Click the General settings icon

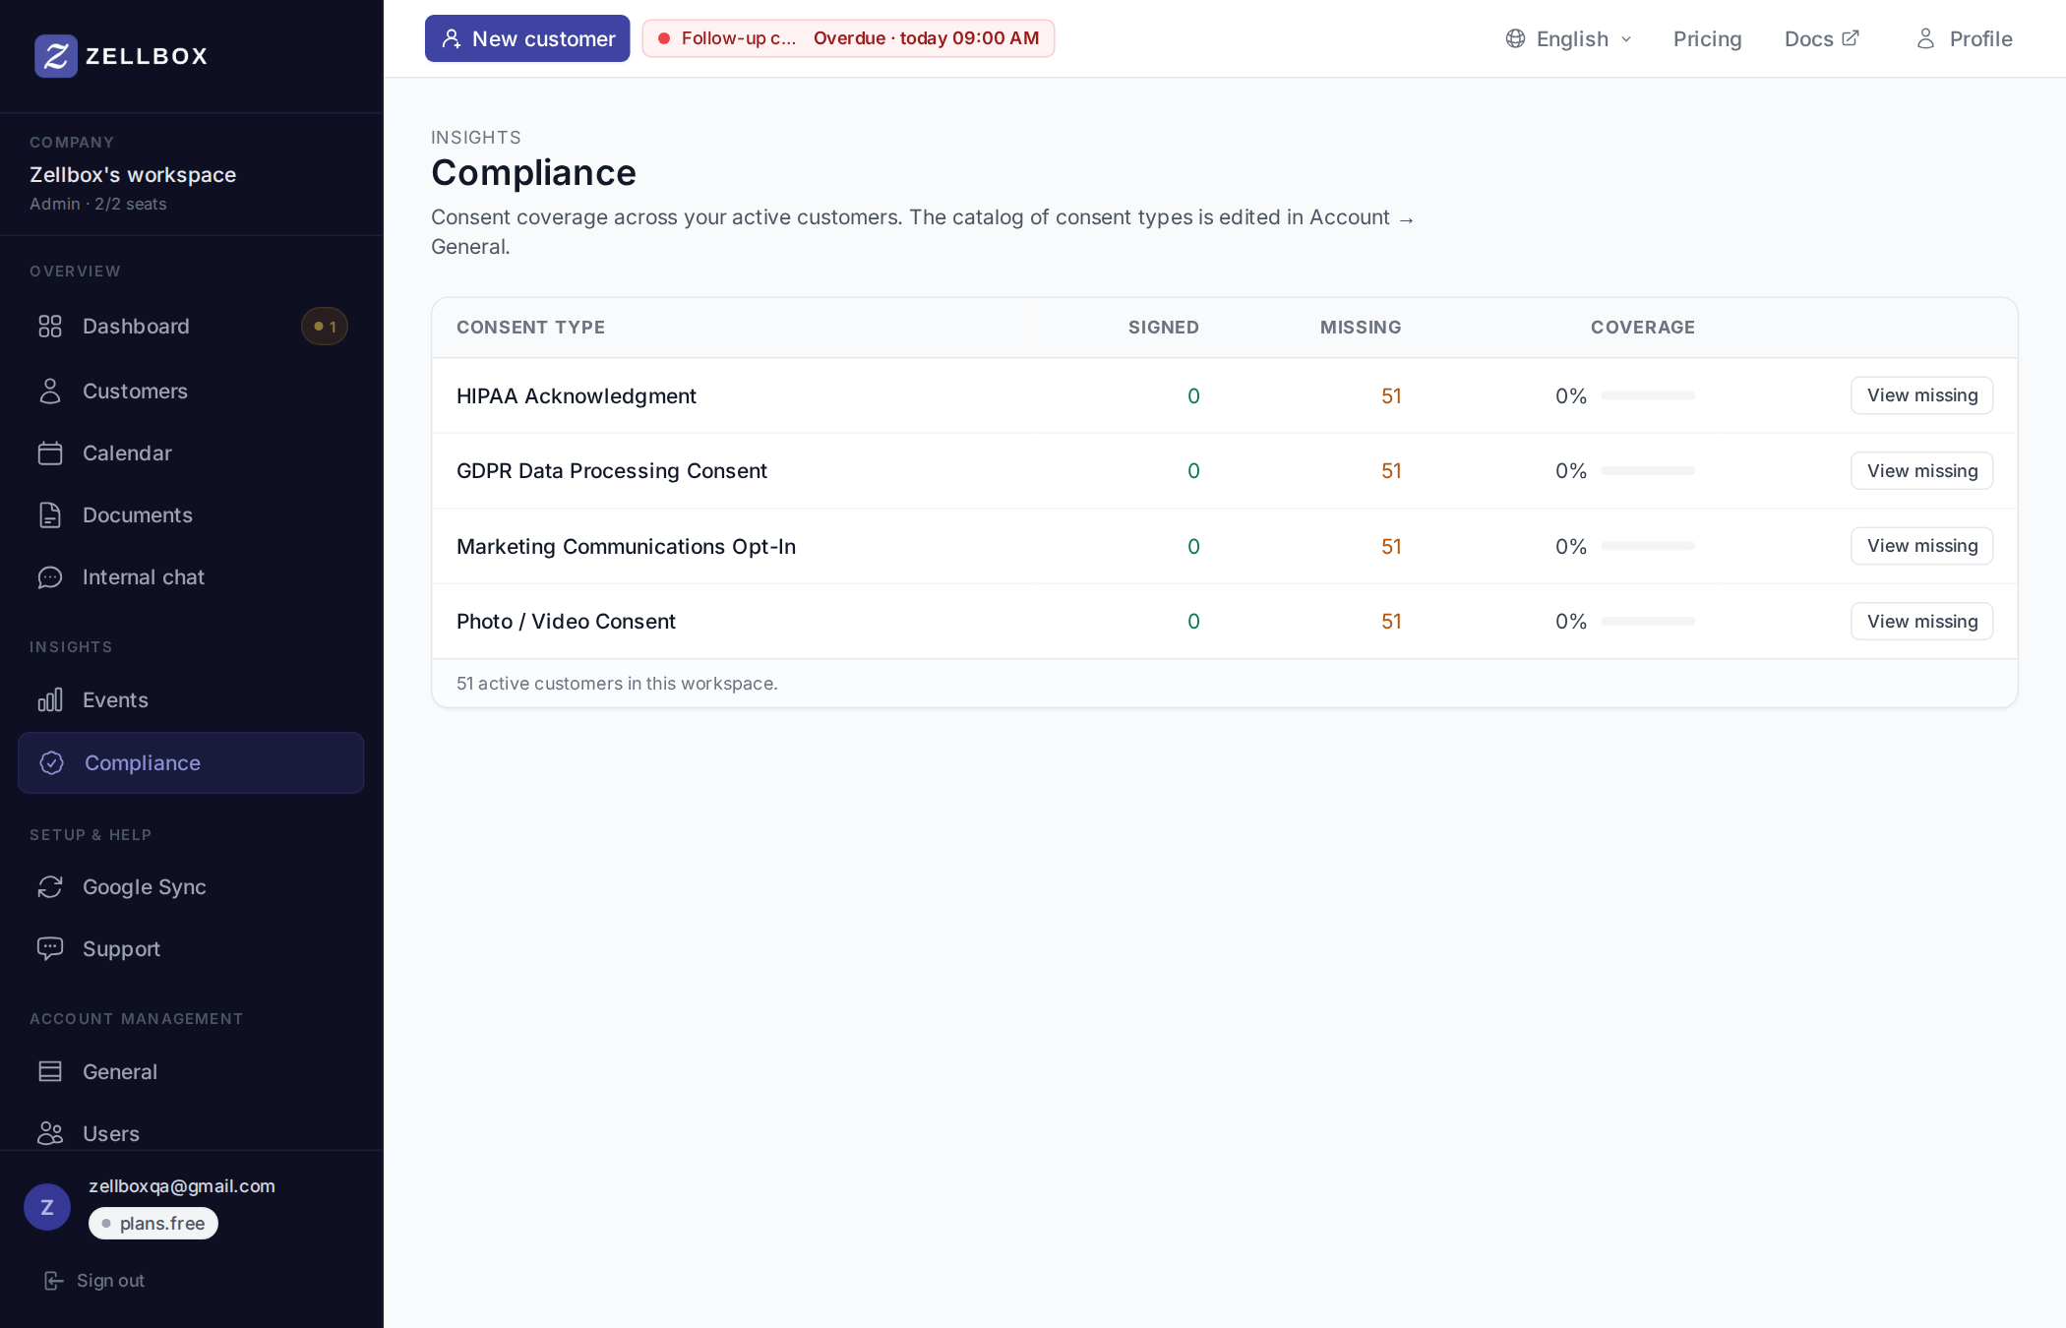point(50,1072)
